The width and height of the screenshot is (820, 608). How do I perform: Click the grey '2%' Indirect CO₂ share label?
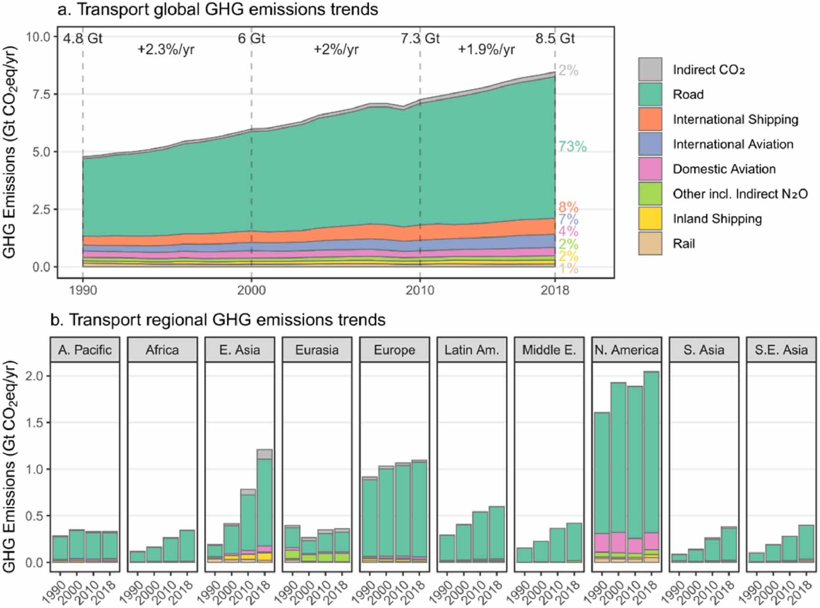click(568, 71)
